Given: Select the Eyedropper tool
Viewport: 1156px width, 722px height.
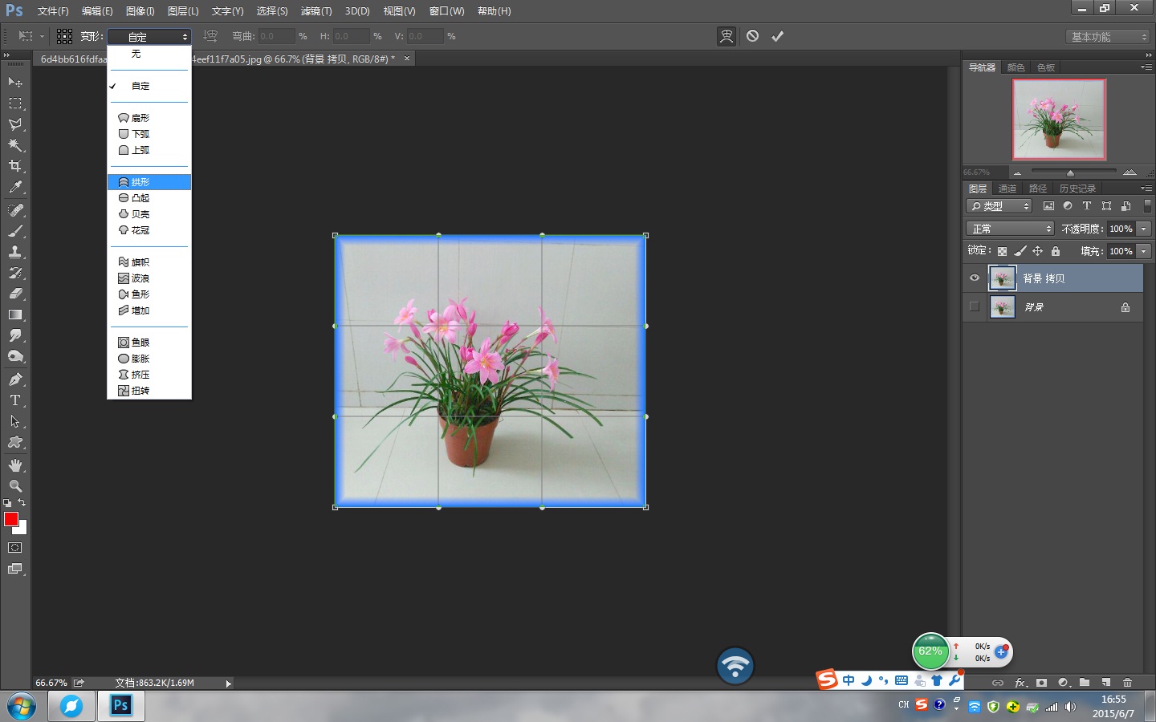Looking at the screenshot, I should coord(15,187).
